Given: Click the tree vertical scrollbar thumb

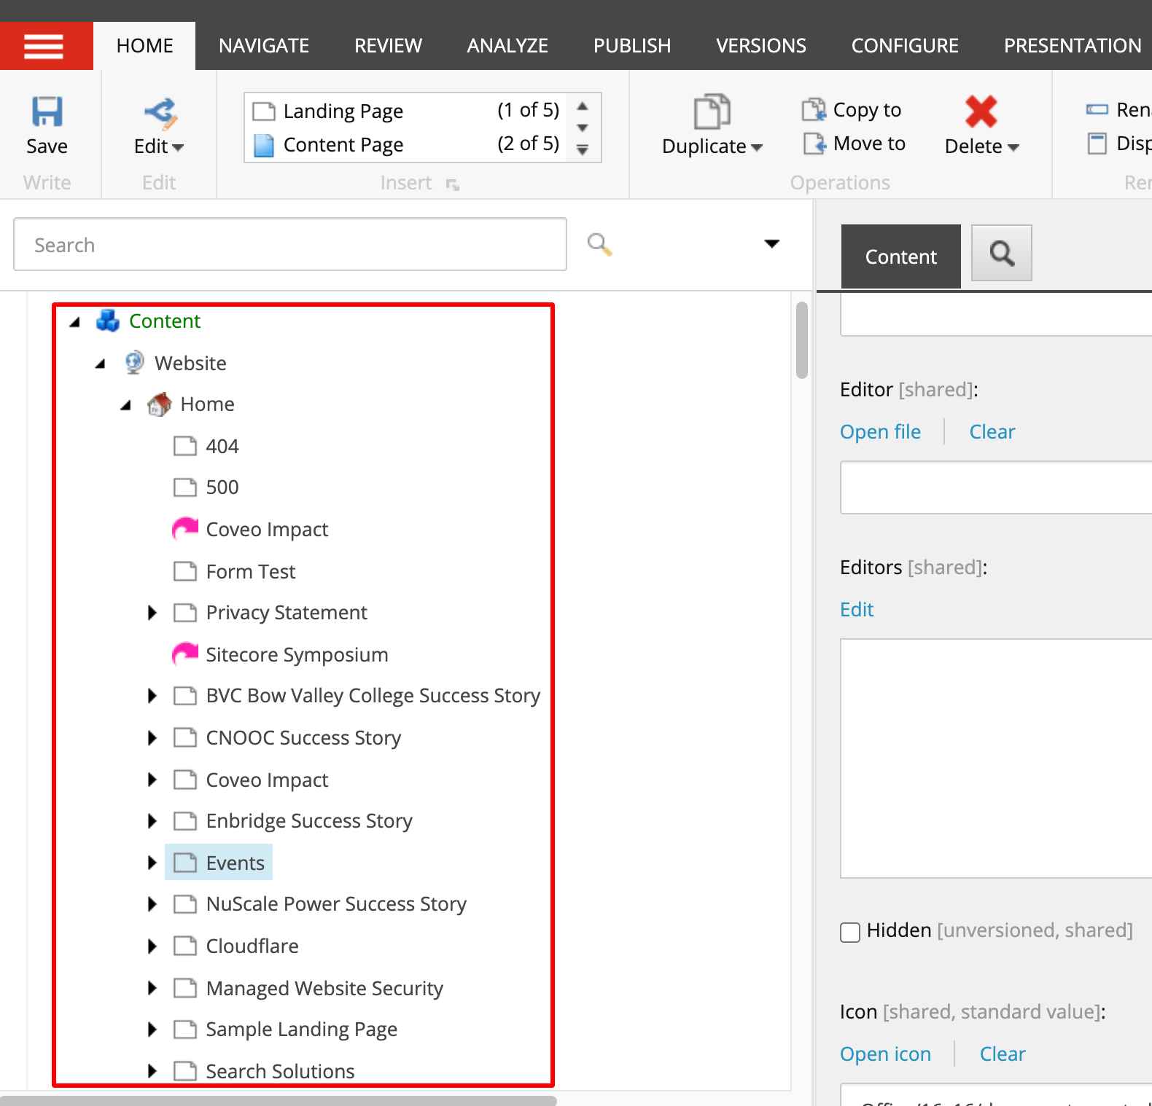Looking at the screenshot, I should click(x=802, y=340).
